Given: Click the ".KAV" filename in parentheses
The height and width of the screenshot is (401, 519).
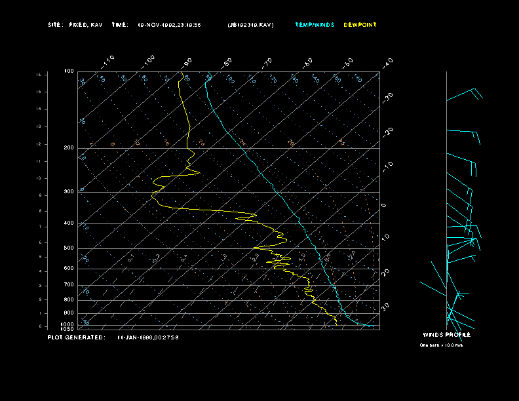Looking at the screenshot, I should 250,25.
